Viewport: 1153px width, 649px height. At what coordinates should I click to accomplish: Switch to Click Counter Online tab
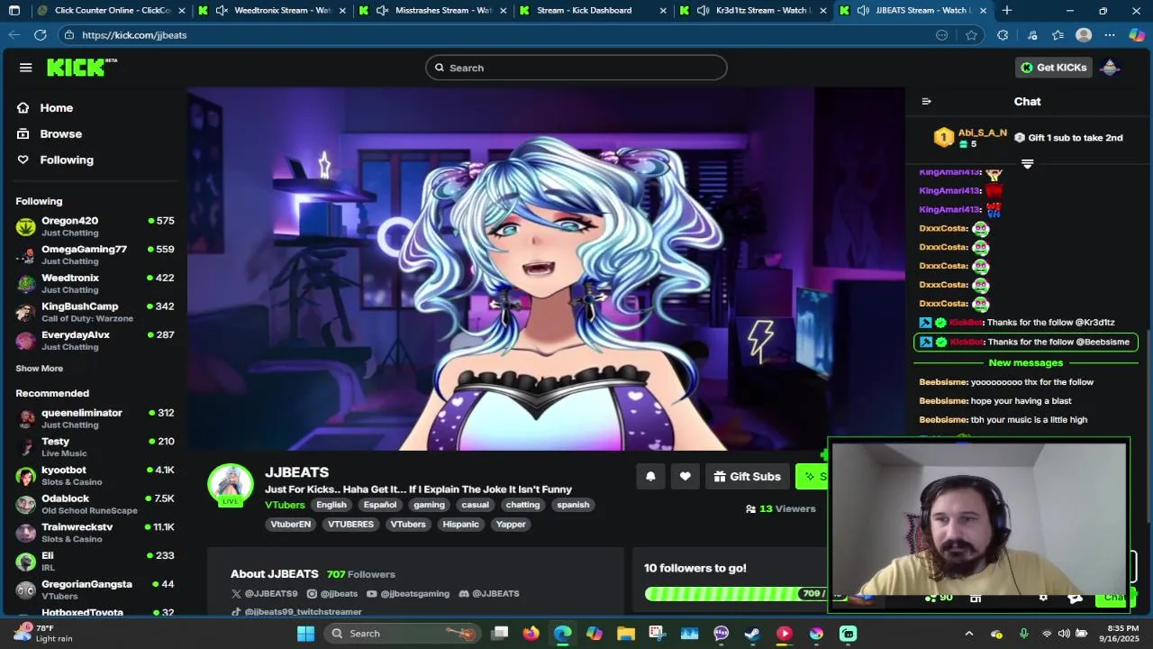point(110,11)
